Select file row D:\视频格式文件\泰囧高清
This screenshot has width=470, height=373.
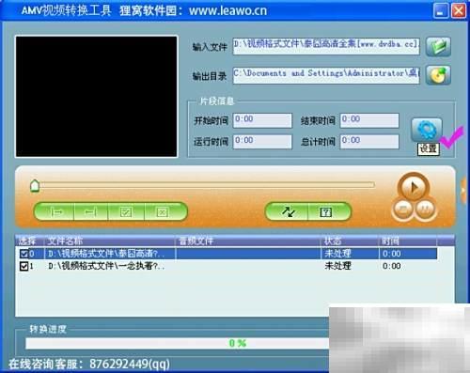coord(227,254)
